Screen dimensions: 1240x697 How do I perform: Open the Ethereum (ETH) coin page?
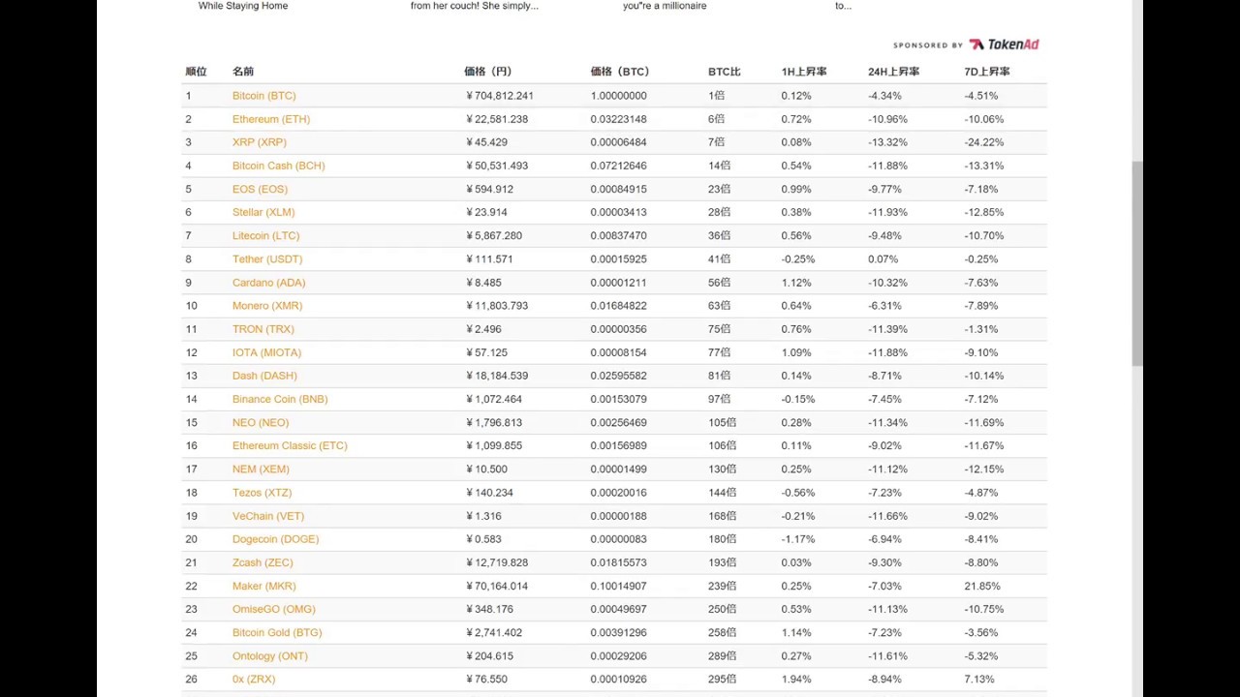pyautogui.click(x=270, y=119)
